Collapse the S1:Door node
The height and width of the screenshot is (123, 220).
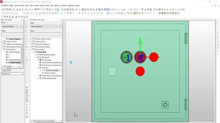point(38,68)
